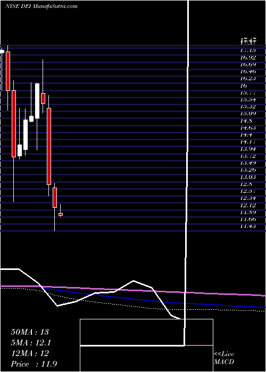This screenshot has height=372, width=266.
Task: Select the 12MA : 12 readout
Action: click(30, 353)
